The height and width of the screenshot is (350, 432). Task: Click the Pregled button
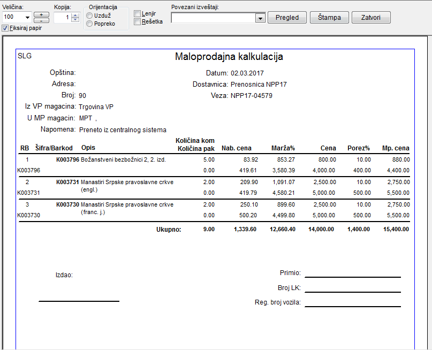point(287,17)
